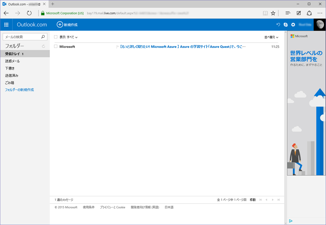Click 開発者向け情報 (英語) link

click(145, 207)
